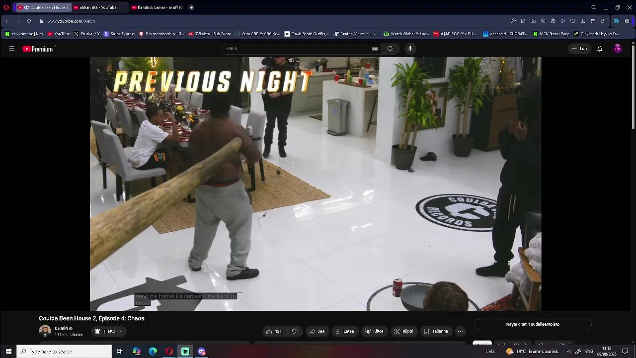Like the video with thumbs up
636x358 pixels.
[x=274, y=331]
